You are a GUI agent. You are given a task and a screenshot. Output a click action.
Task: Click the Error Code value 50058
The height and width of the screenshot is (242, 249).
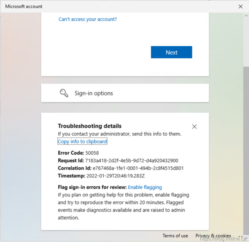92,153
